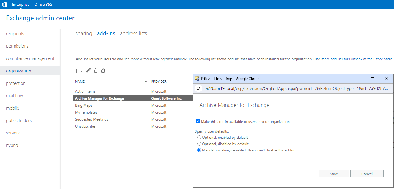Open the address lists tab
The width and height of the screenshot is (394, 189).
pos(133,33)
